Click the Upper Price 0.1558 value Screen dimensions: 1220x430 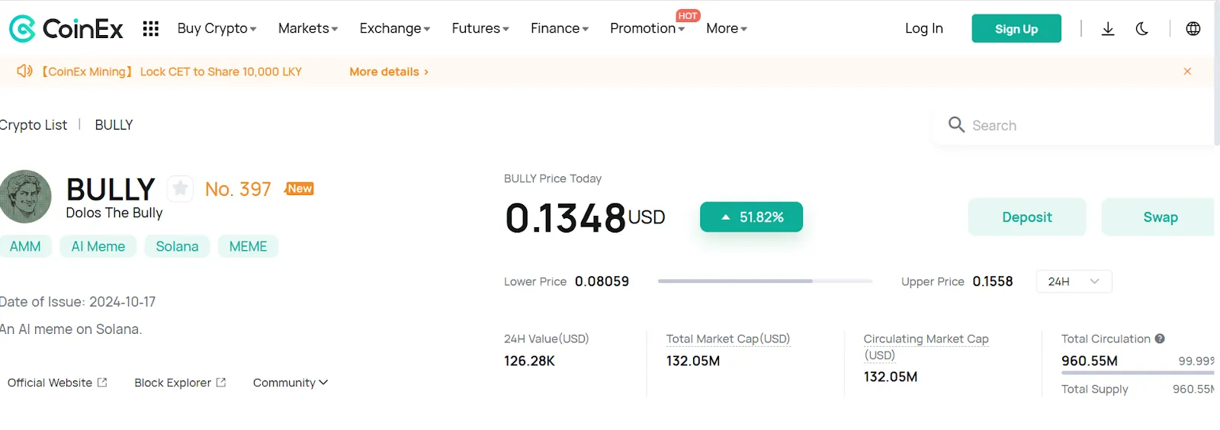coord(993,281)
